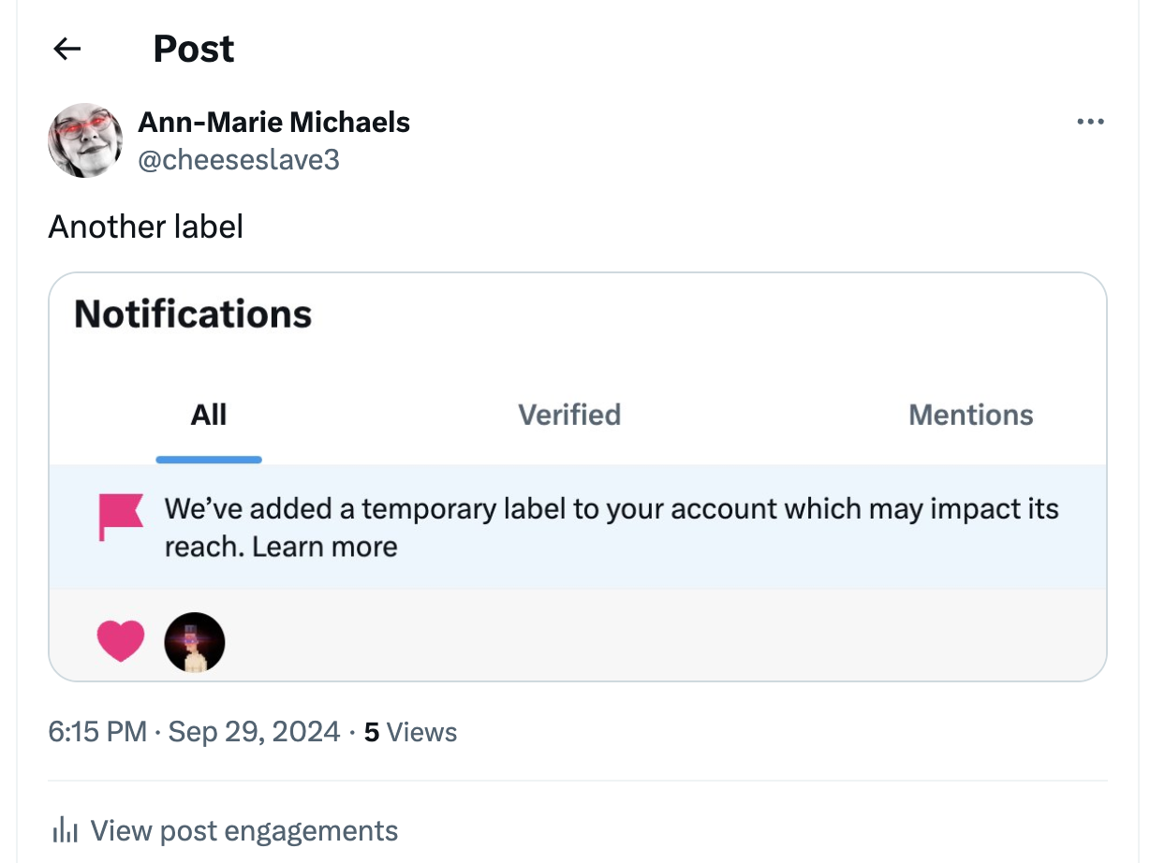Screen dimensions: 1150x863
Task: Click the liker's round dark avatar
Action: (195, 642)
